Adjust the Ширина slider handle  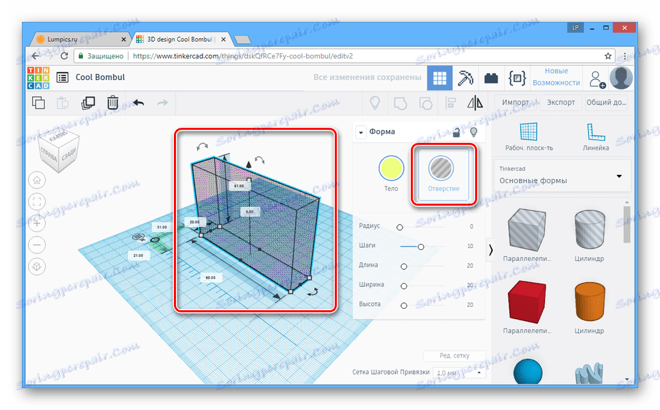[404, 286]
